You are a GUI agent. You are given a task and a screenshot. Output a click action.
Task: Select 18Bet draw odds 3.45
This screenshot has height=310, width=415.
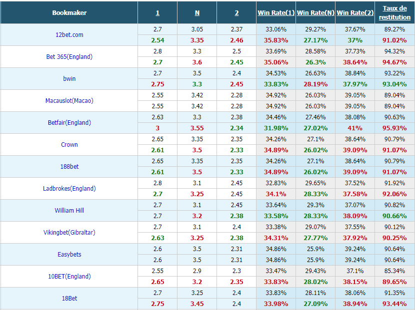tap(197, 304)
